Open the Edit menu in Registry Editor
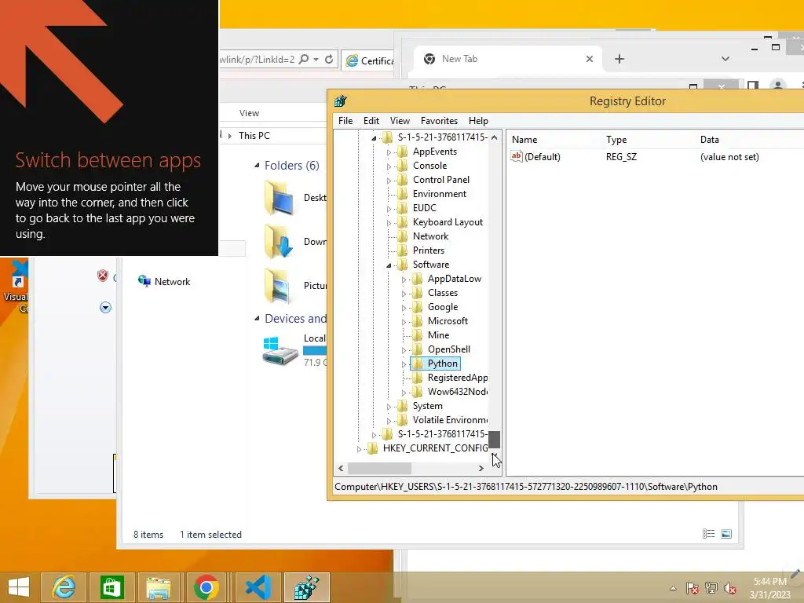Viewport: 804px width, 603px height. point(371,121)
